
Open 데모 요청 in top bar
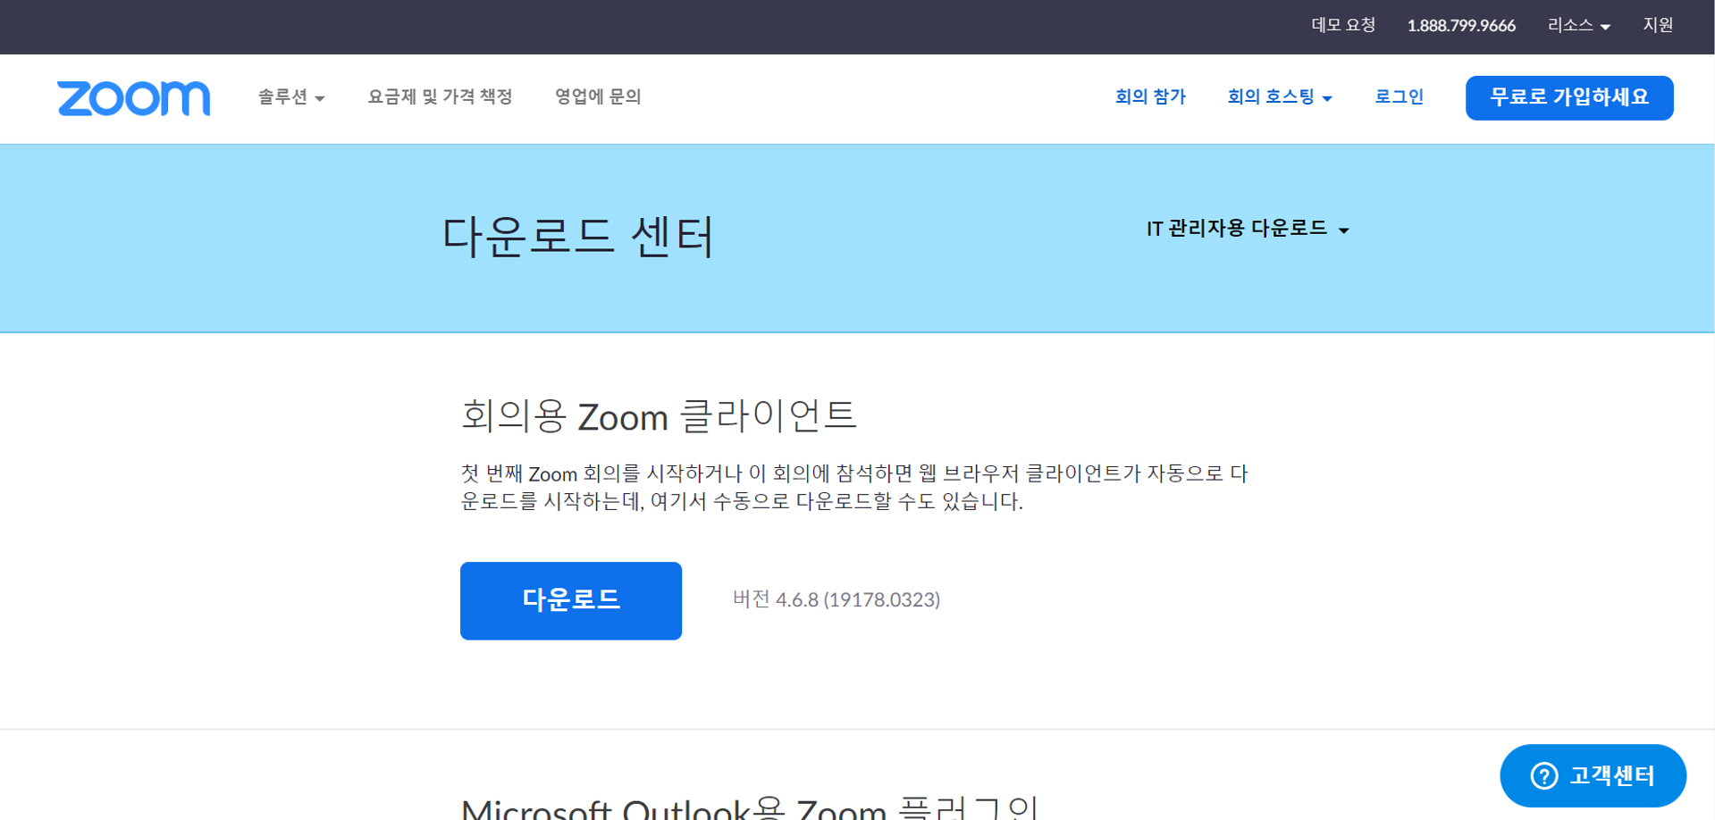pyautogui.click(x=1343, y=25)
